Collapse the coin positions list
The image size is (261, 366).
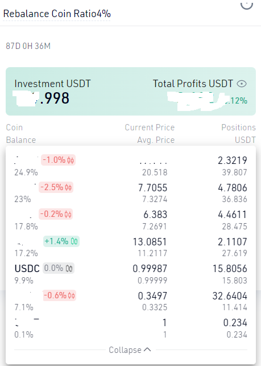(x=130, y=350)
